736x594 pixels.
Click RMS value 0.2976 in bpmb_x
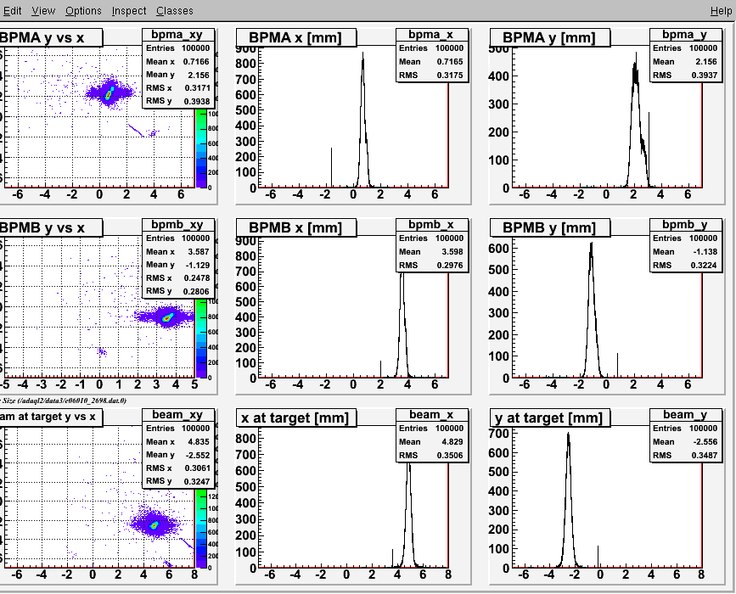(x=450, y=265)
